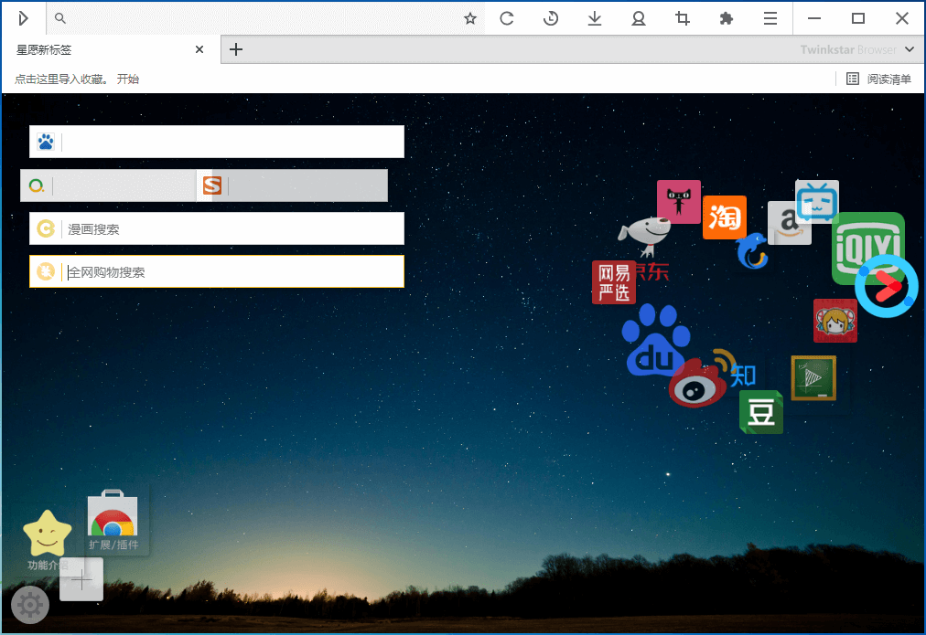This screenshot has width=926, height=635.
Task: Click the Baidu paw search engine icon
Action: point(46,142)
